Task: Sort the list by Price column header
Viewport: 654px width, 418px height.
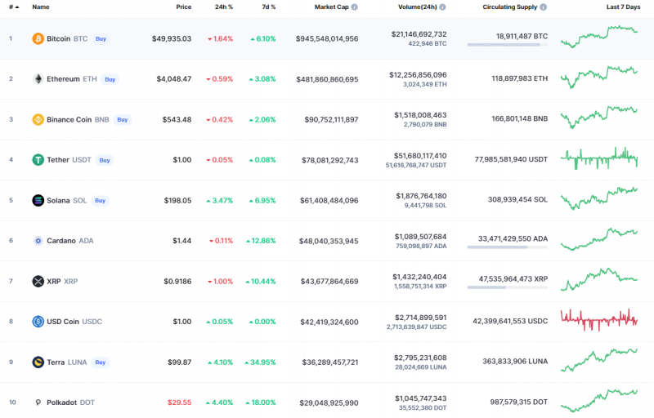Action: [x=183, y=7]
